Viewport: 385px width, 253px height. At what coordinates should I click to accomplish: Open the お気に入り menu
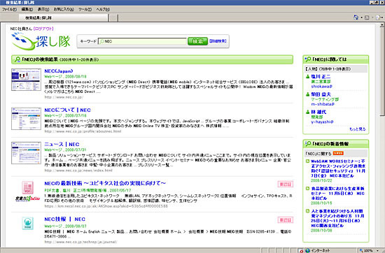64,9
